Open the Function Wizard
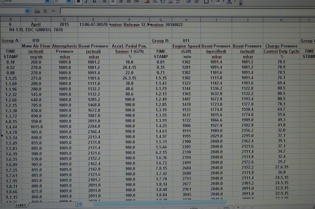The image size is (315, 209). coord(37,11)
